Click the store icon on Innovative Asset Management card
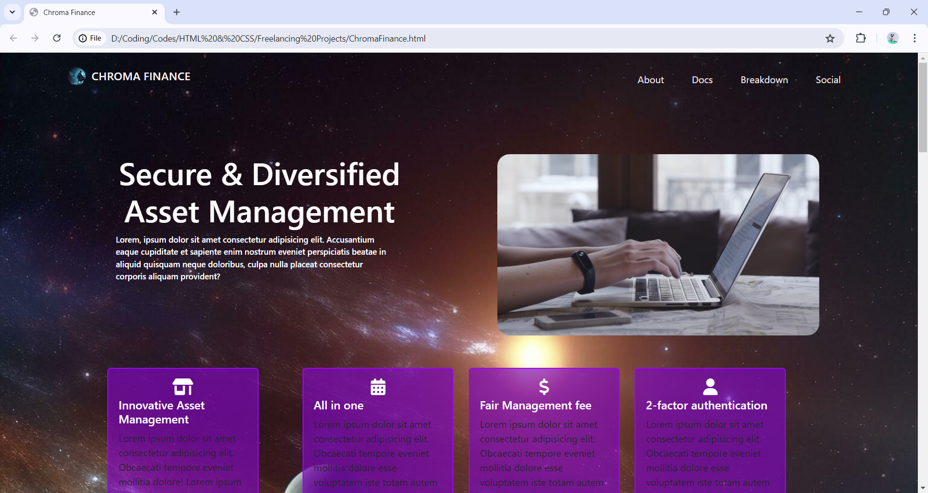The image size is (928, 493). pos(183,387)
